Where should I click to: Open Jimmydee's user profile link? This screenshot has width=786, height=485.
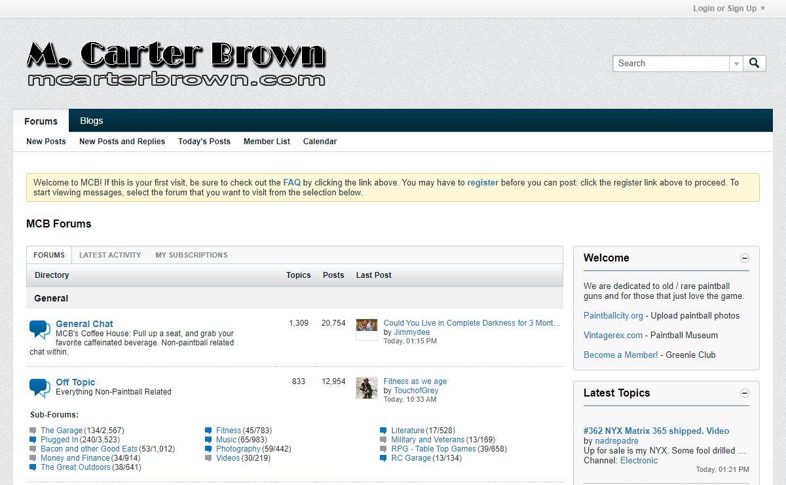click(412, 332)
